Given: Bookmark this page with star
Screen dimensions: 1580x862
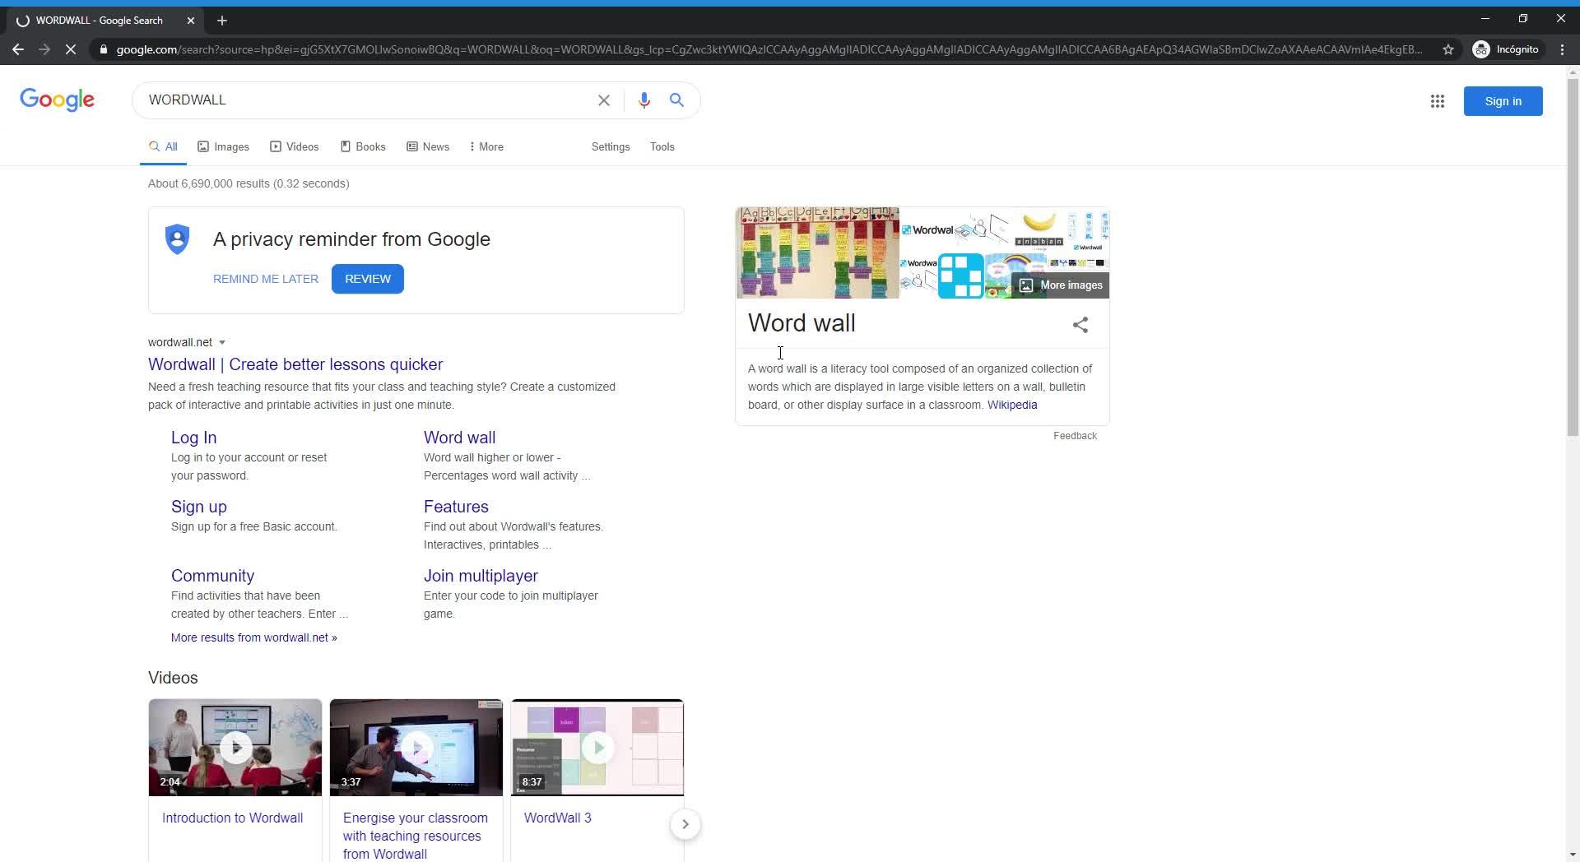Looking at the screenshot, I should (1448, 49).
